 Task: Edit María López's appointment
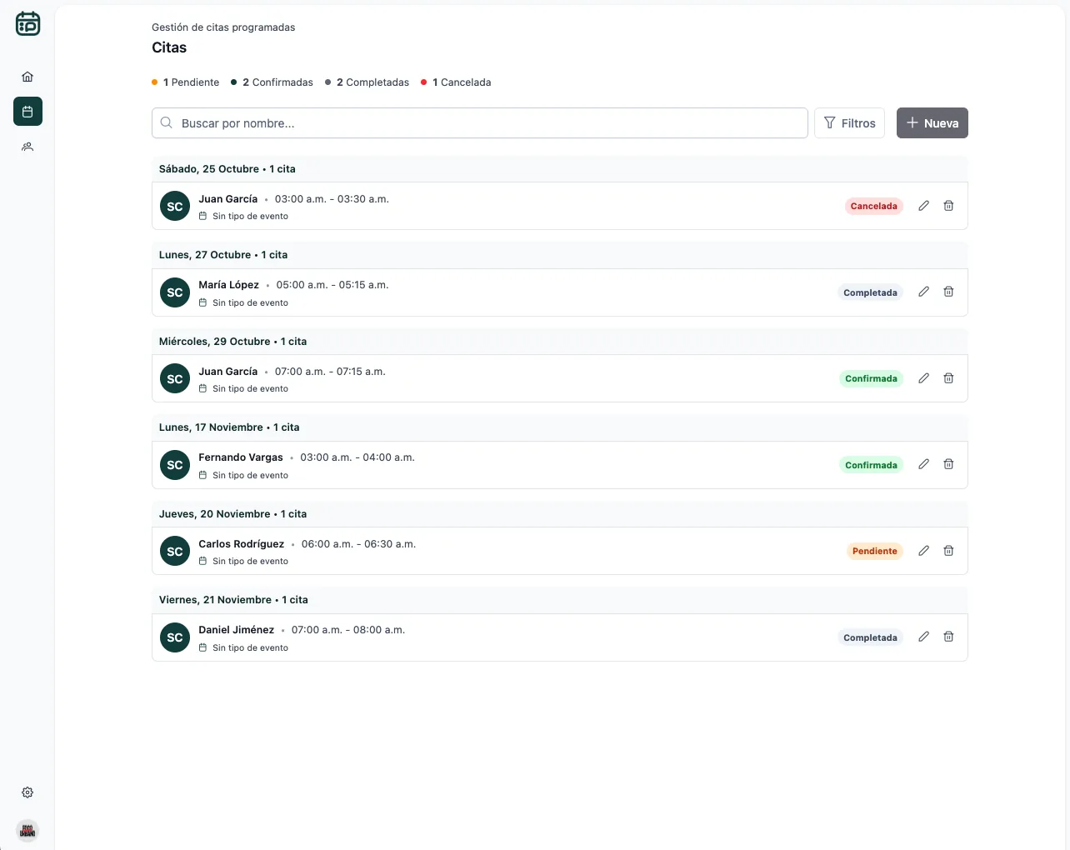[x=923, y=292]
